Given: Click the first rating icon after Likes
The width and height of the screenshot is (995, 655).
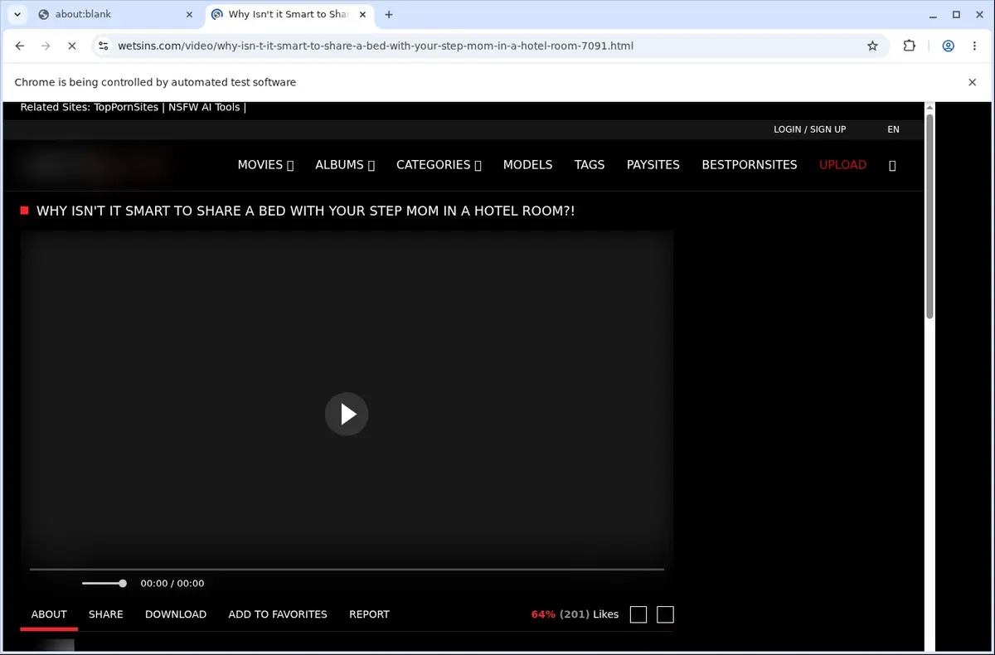Looking at the screenshot, I should click(638, 614).
